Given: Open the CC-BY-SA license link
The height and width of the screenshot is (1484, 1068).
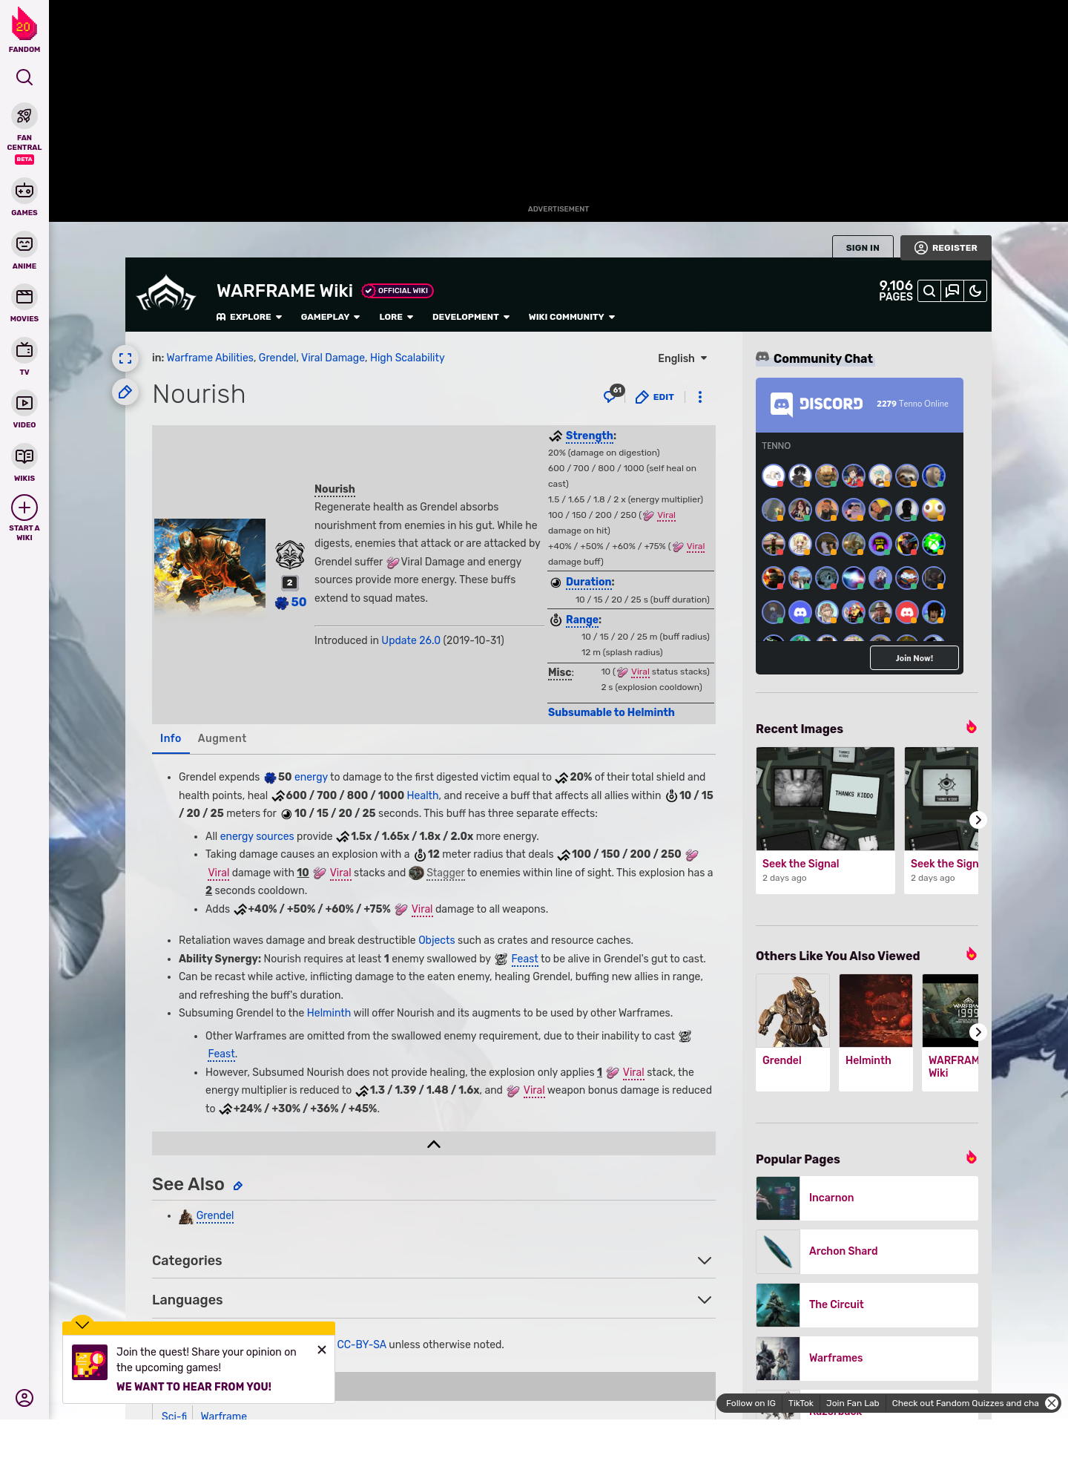Looking at the screenshot, I should click(361, 1345).
